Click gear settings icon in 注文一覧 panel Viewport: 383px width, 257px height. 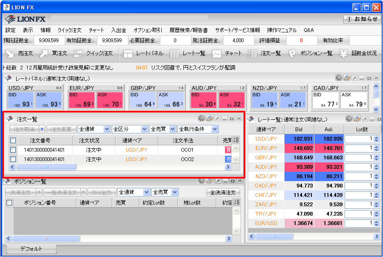click(x=201, y=118)
